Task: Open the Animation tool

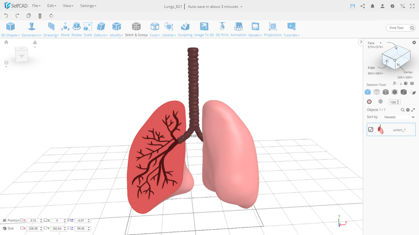Action: tap(238, 29)
